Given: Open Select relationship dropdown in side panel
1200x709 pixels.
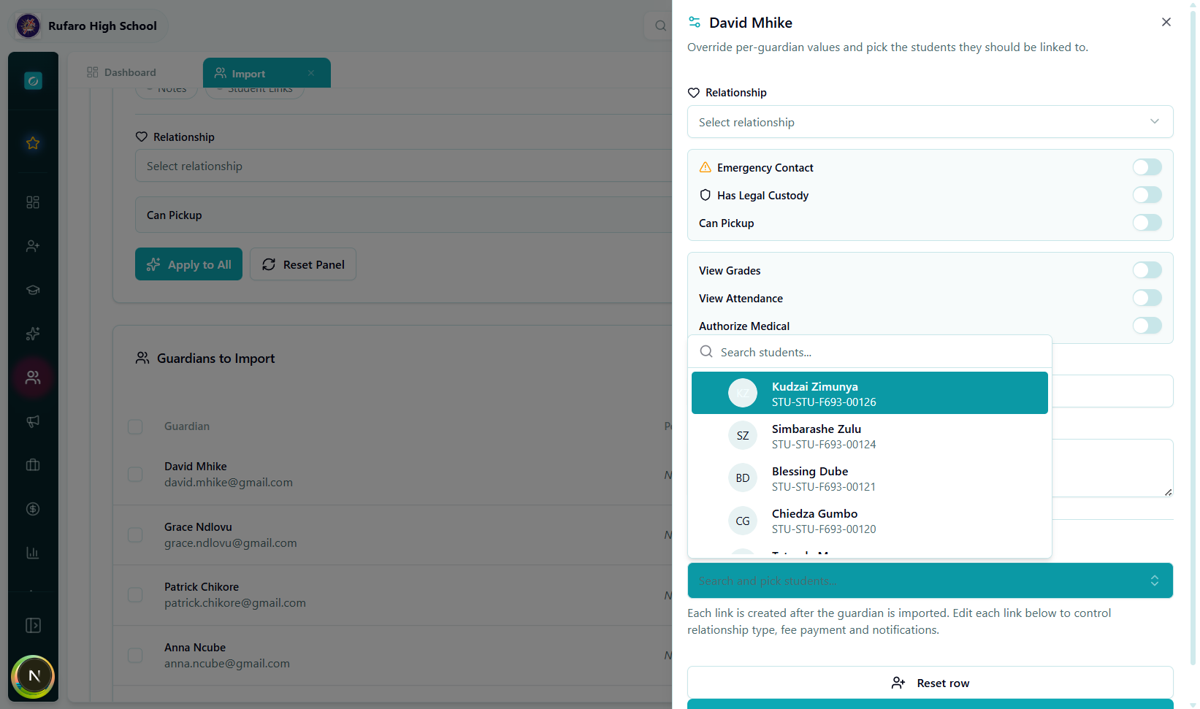Looking at the screenshot, I should click(930, 122).
